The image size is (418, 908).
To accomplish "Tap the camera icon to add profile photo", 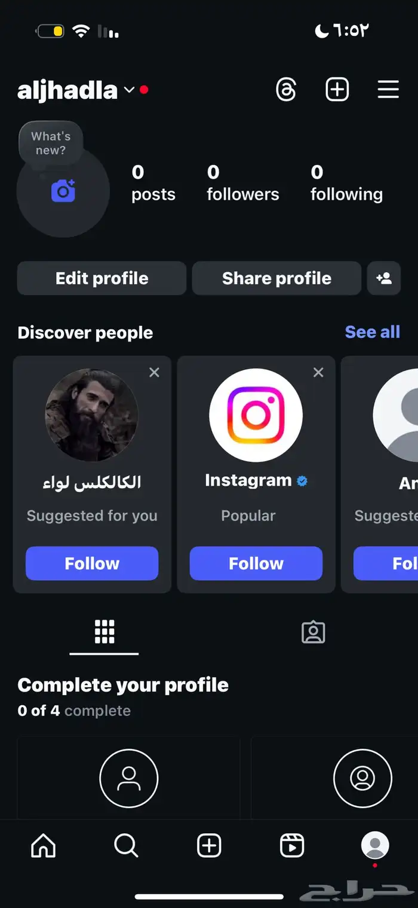I will pos(63,190).
